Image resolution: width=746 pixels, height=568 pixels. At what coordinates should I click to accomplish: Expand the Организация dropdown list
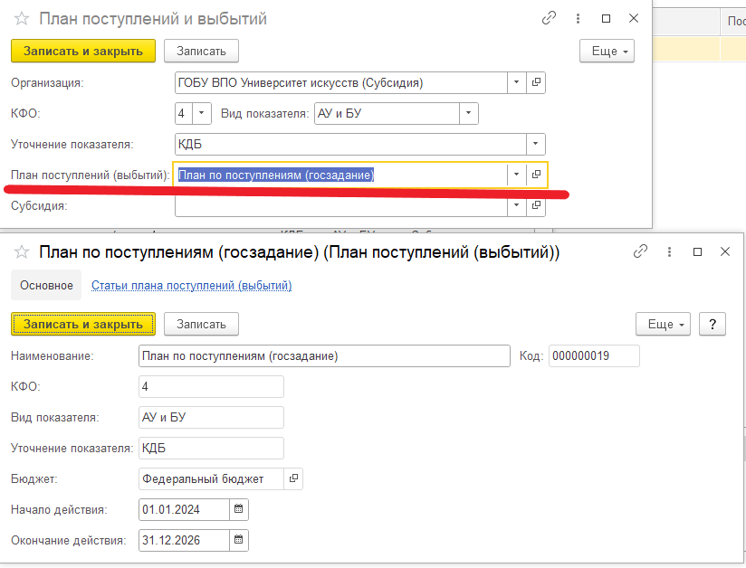coord(516,82)
